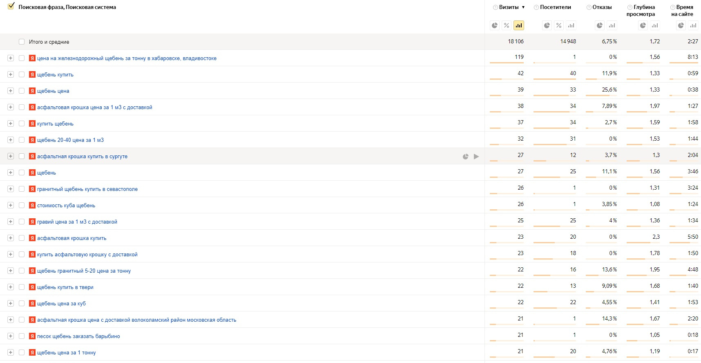
Task: Click bar chart icon under Посетители
Action: [x=571, y=25]
